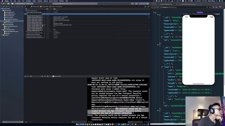
Task: Select ContentView.swift in project navigator
Action: pyautogui.click(x=9, y=16)
